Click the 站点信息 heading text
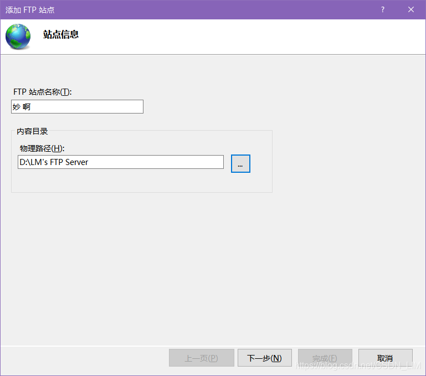The image size is (426, 376). [x=61, y=34]
